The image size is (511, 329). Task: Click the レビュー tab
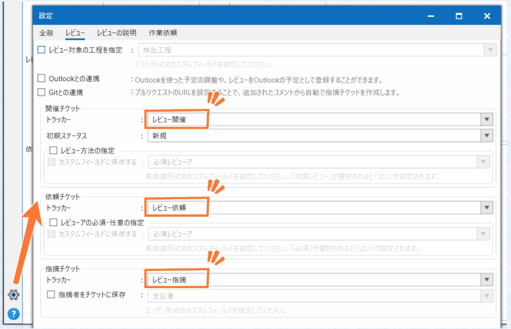pyautogui.click(x=75, y=33)
